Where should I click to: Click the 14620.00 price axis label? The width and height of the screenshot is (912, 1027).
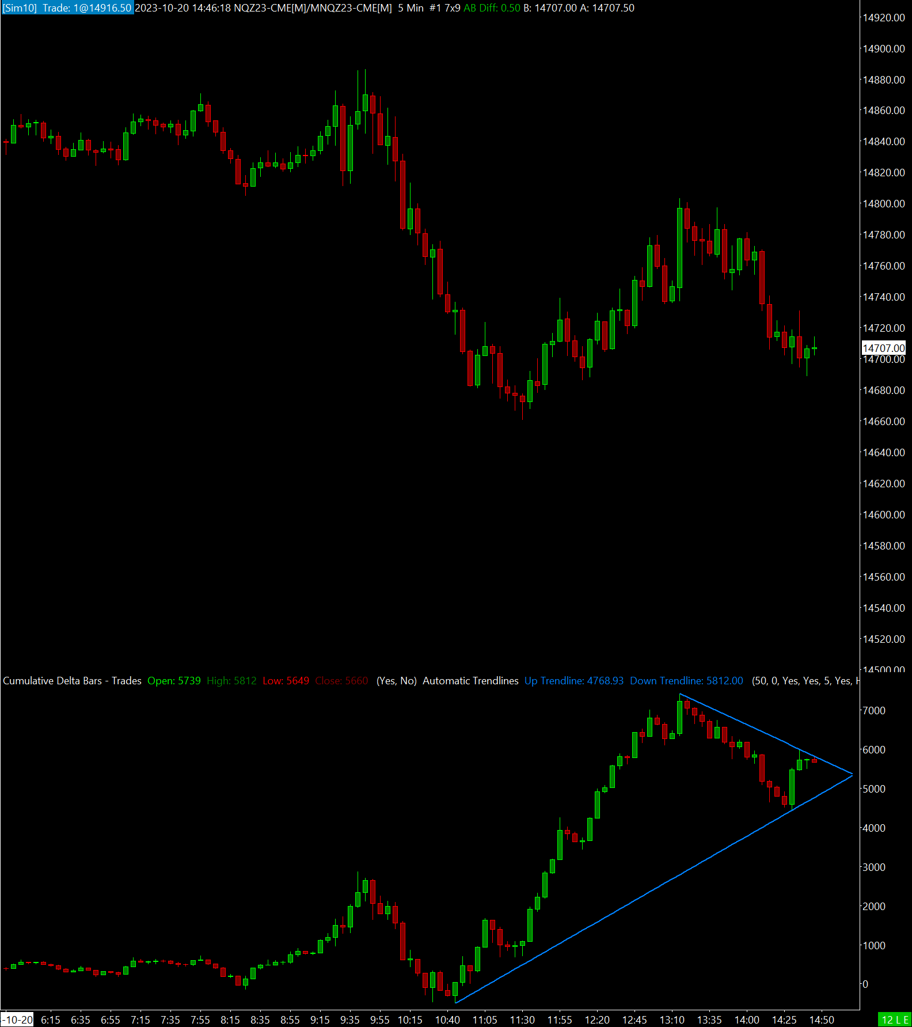click(884, 484)
